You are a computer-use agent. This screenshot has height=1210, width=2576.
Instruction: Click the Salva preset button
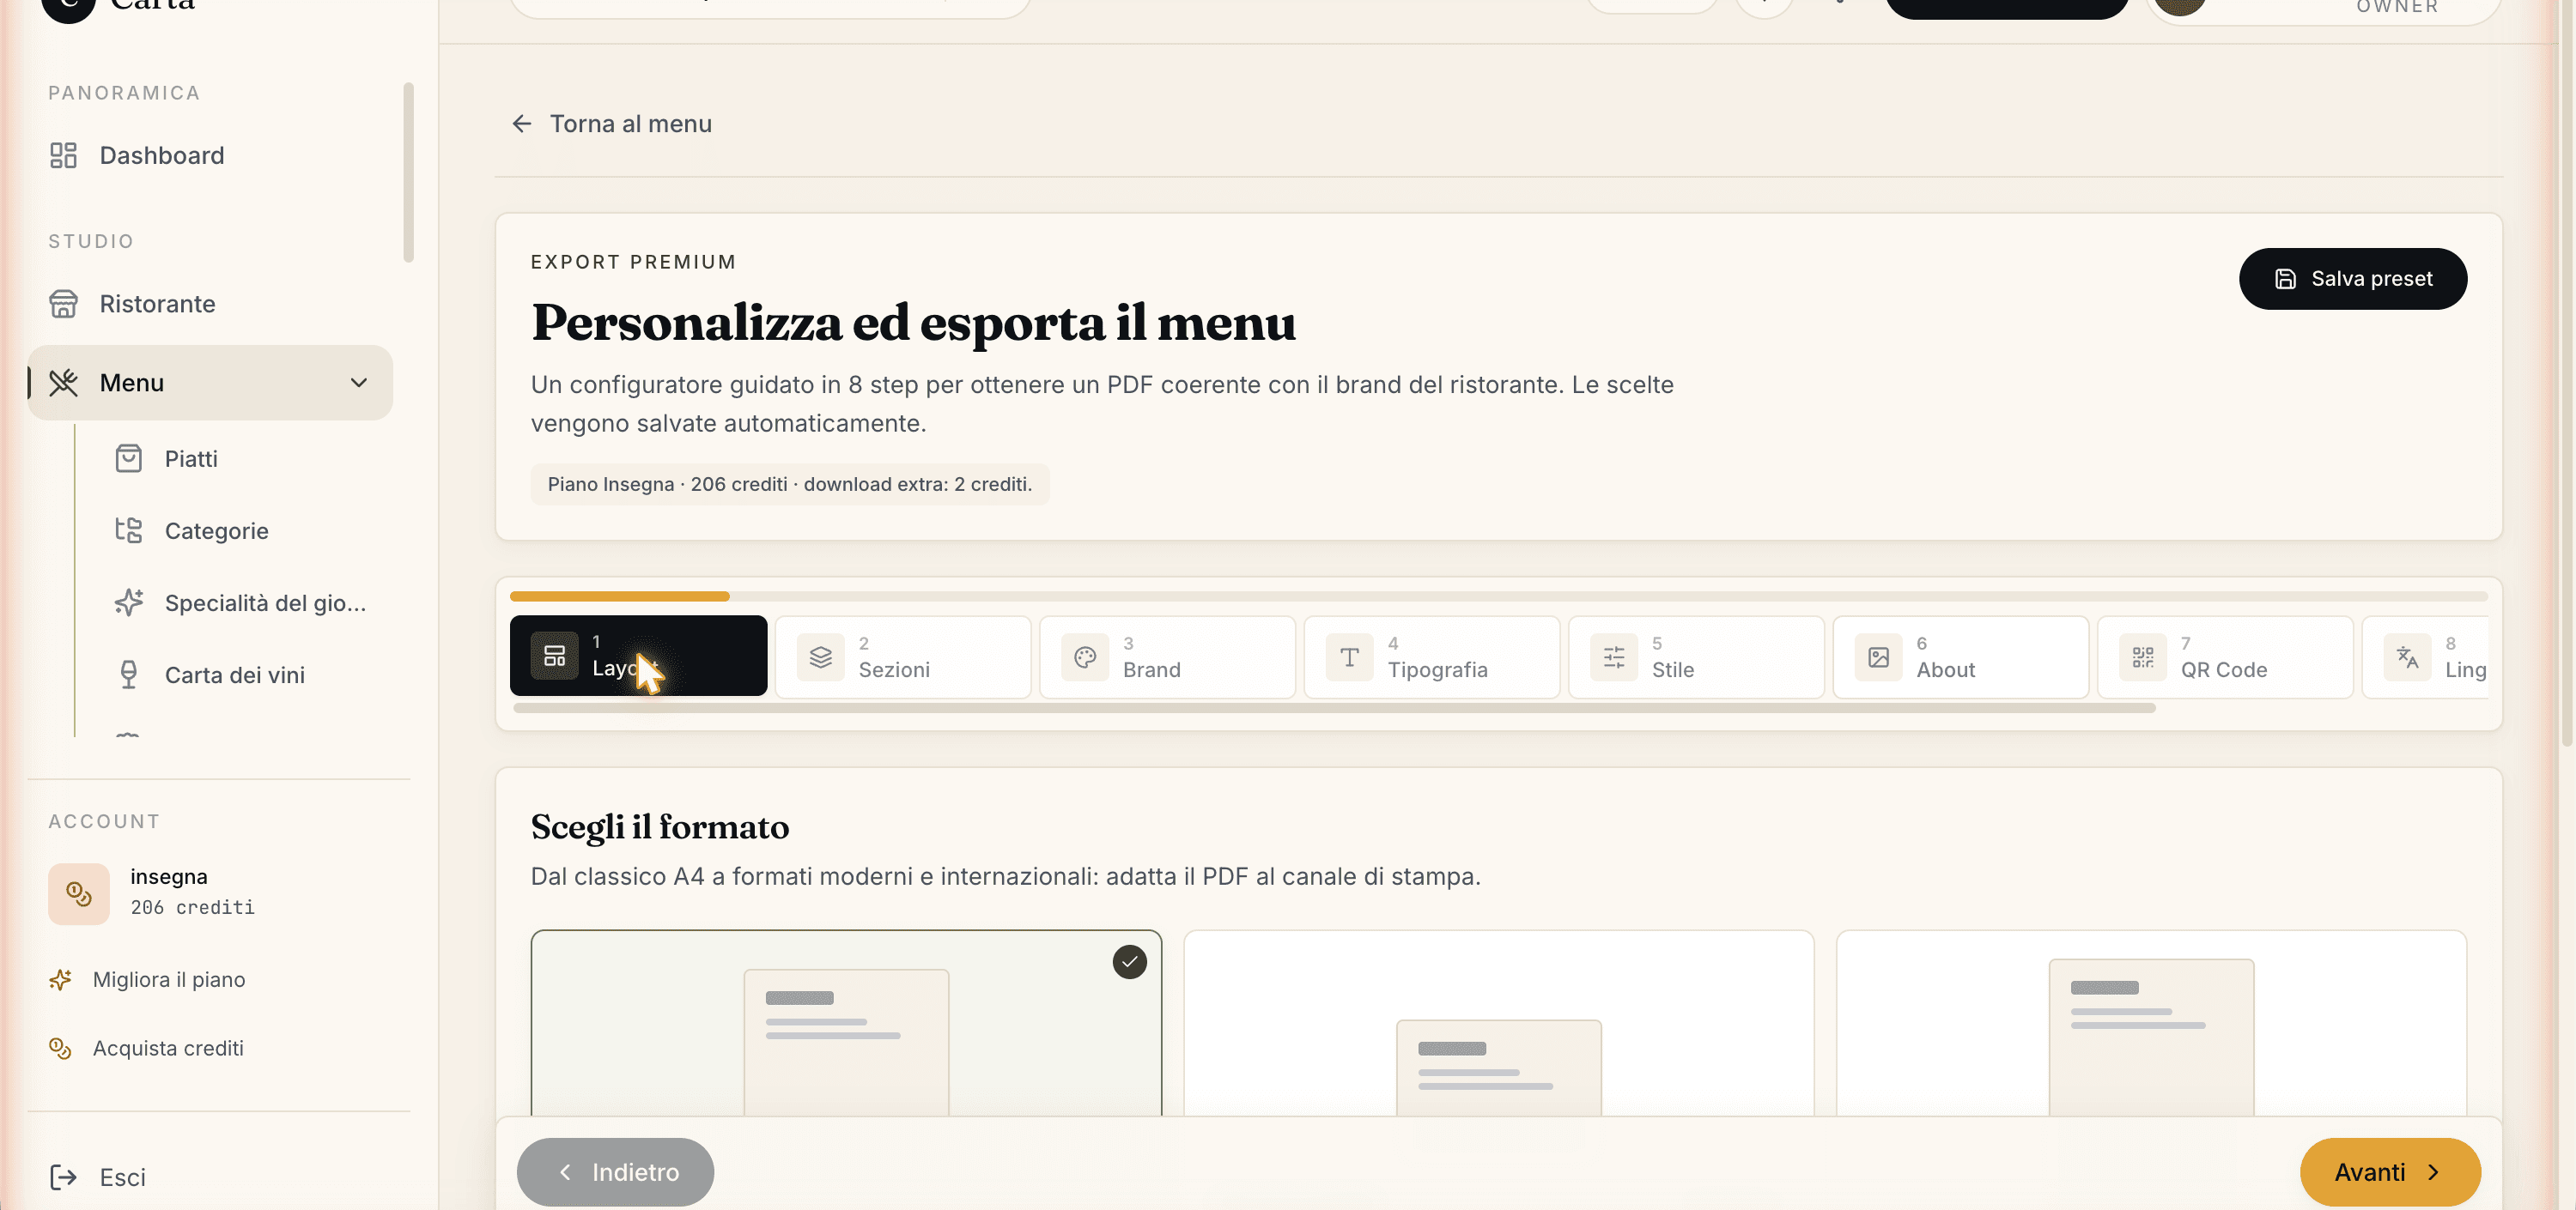[x=2352, y=279]
